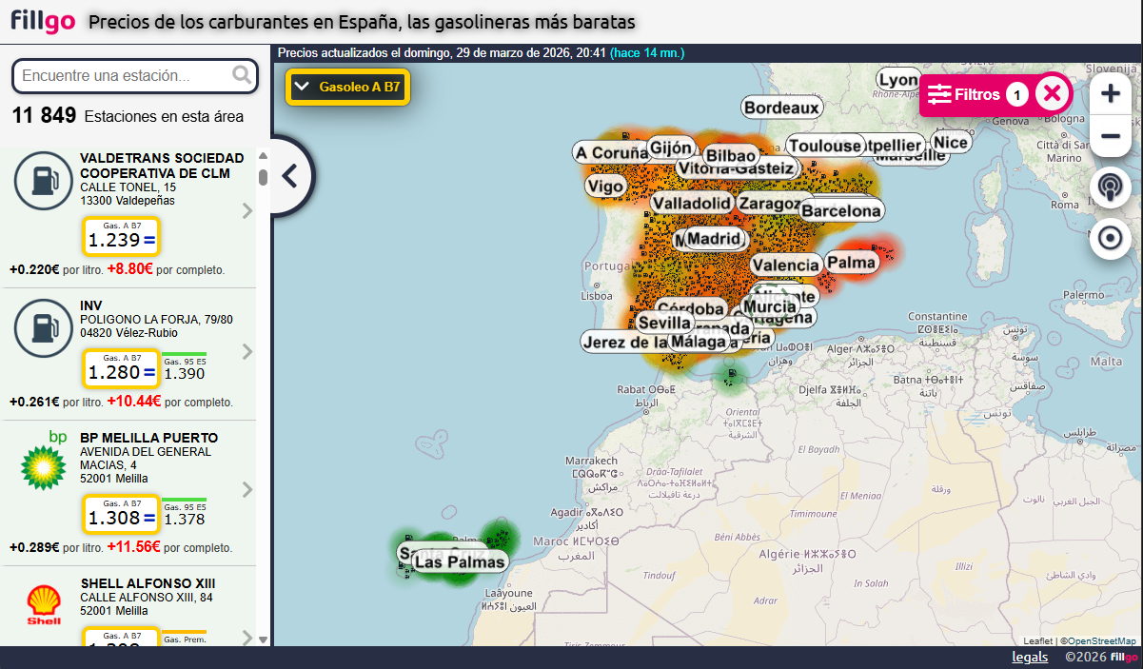Click station name SHELL ALFONSO XIII
This screenshot has width=1143, height=669.
pyautogui.click(x=148, y=583)
